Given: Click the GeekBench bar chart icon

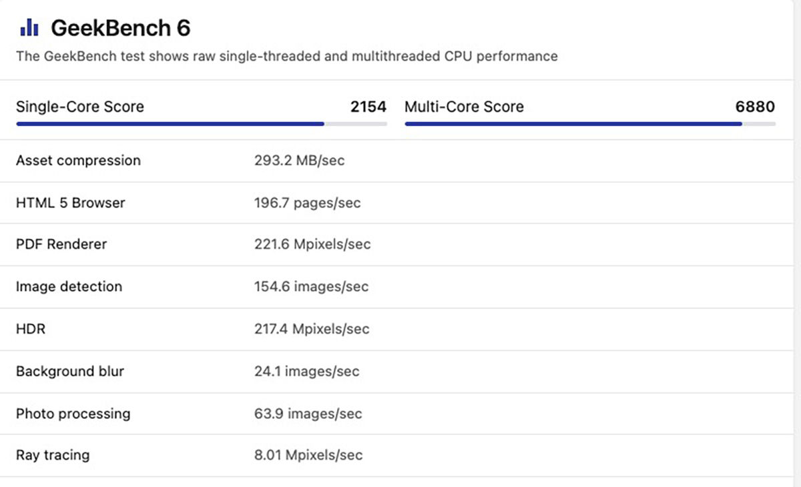Looking at the screenshot, I should tap(29, 27).
